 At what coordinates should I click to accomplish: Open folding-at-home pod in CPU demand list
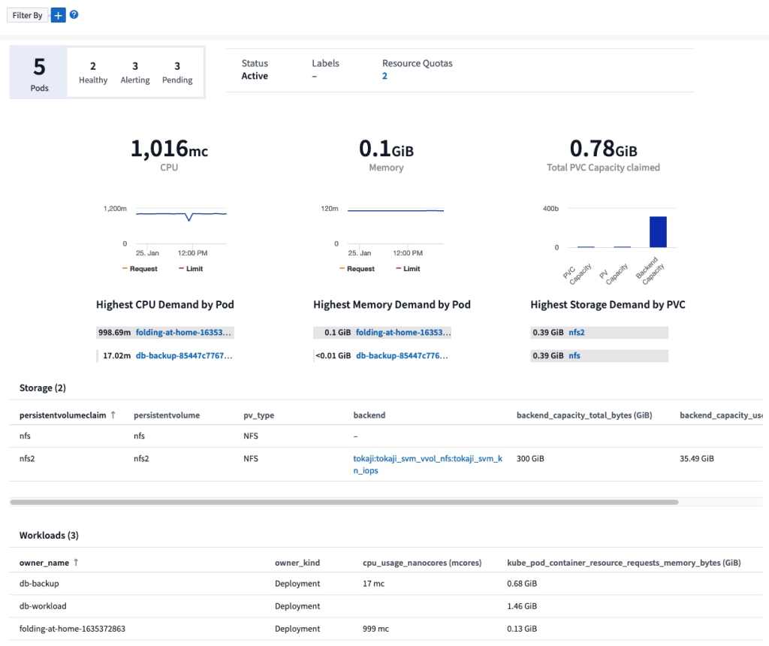[x=184, y=332]
